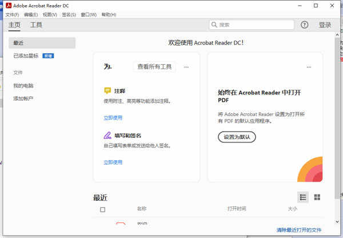Click the scrollbar down arrow

337,222
